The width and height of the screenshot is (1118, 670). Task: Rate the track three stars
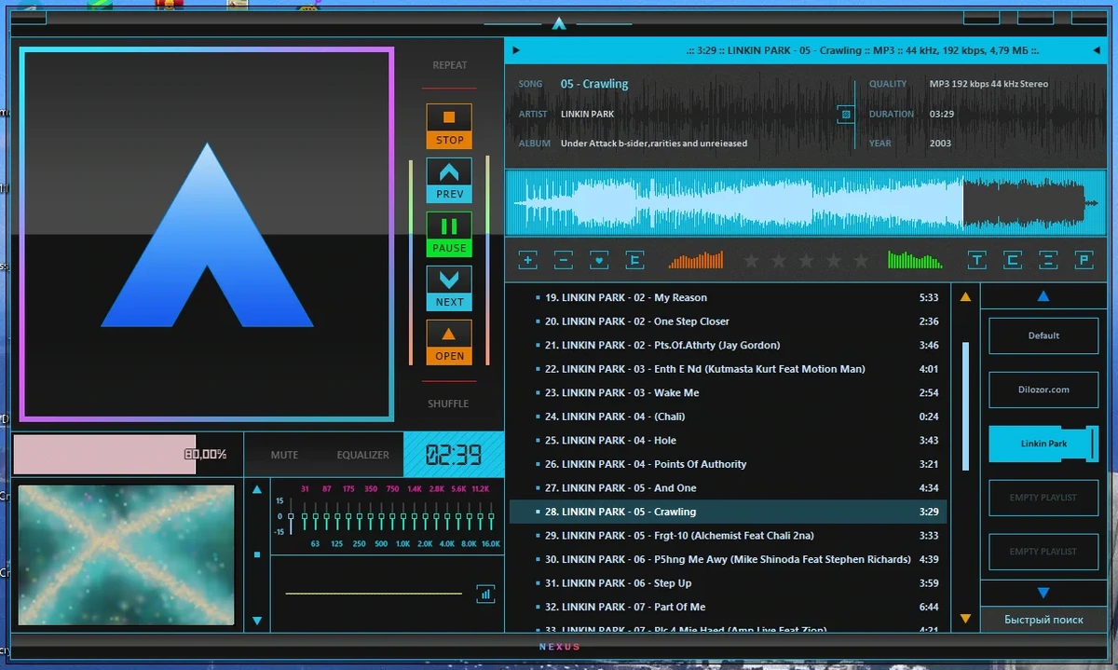click(806, 261)
